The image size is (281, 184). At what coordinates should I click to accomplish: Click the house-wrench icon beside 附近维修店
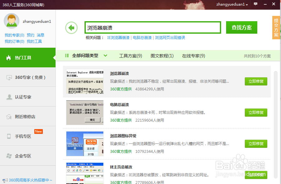tap(9, 117)
